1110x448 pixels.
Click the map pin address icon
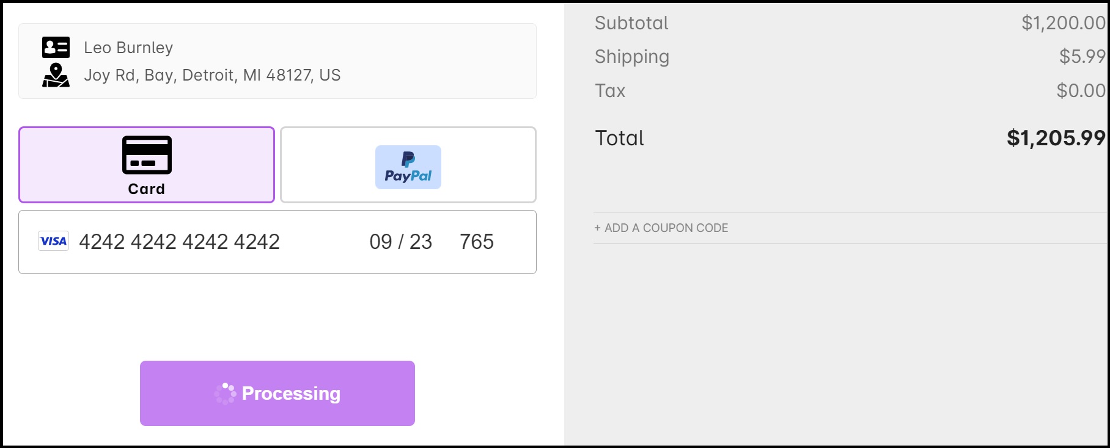[x=56, y=75]
